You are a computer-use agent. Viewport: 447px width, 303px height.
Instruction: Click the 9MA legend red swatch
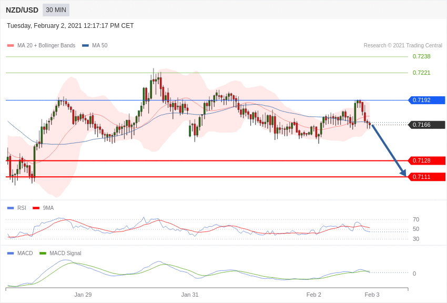[x=36, y=208]
